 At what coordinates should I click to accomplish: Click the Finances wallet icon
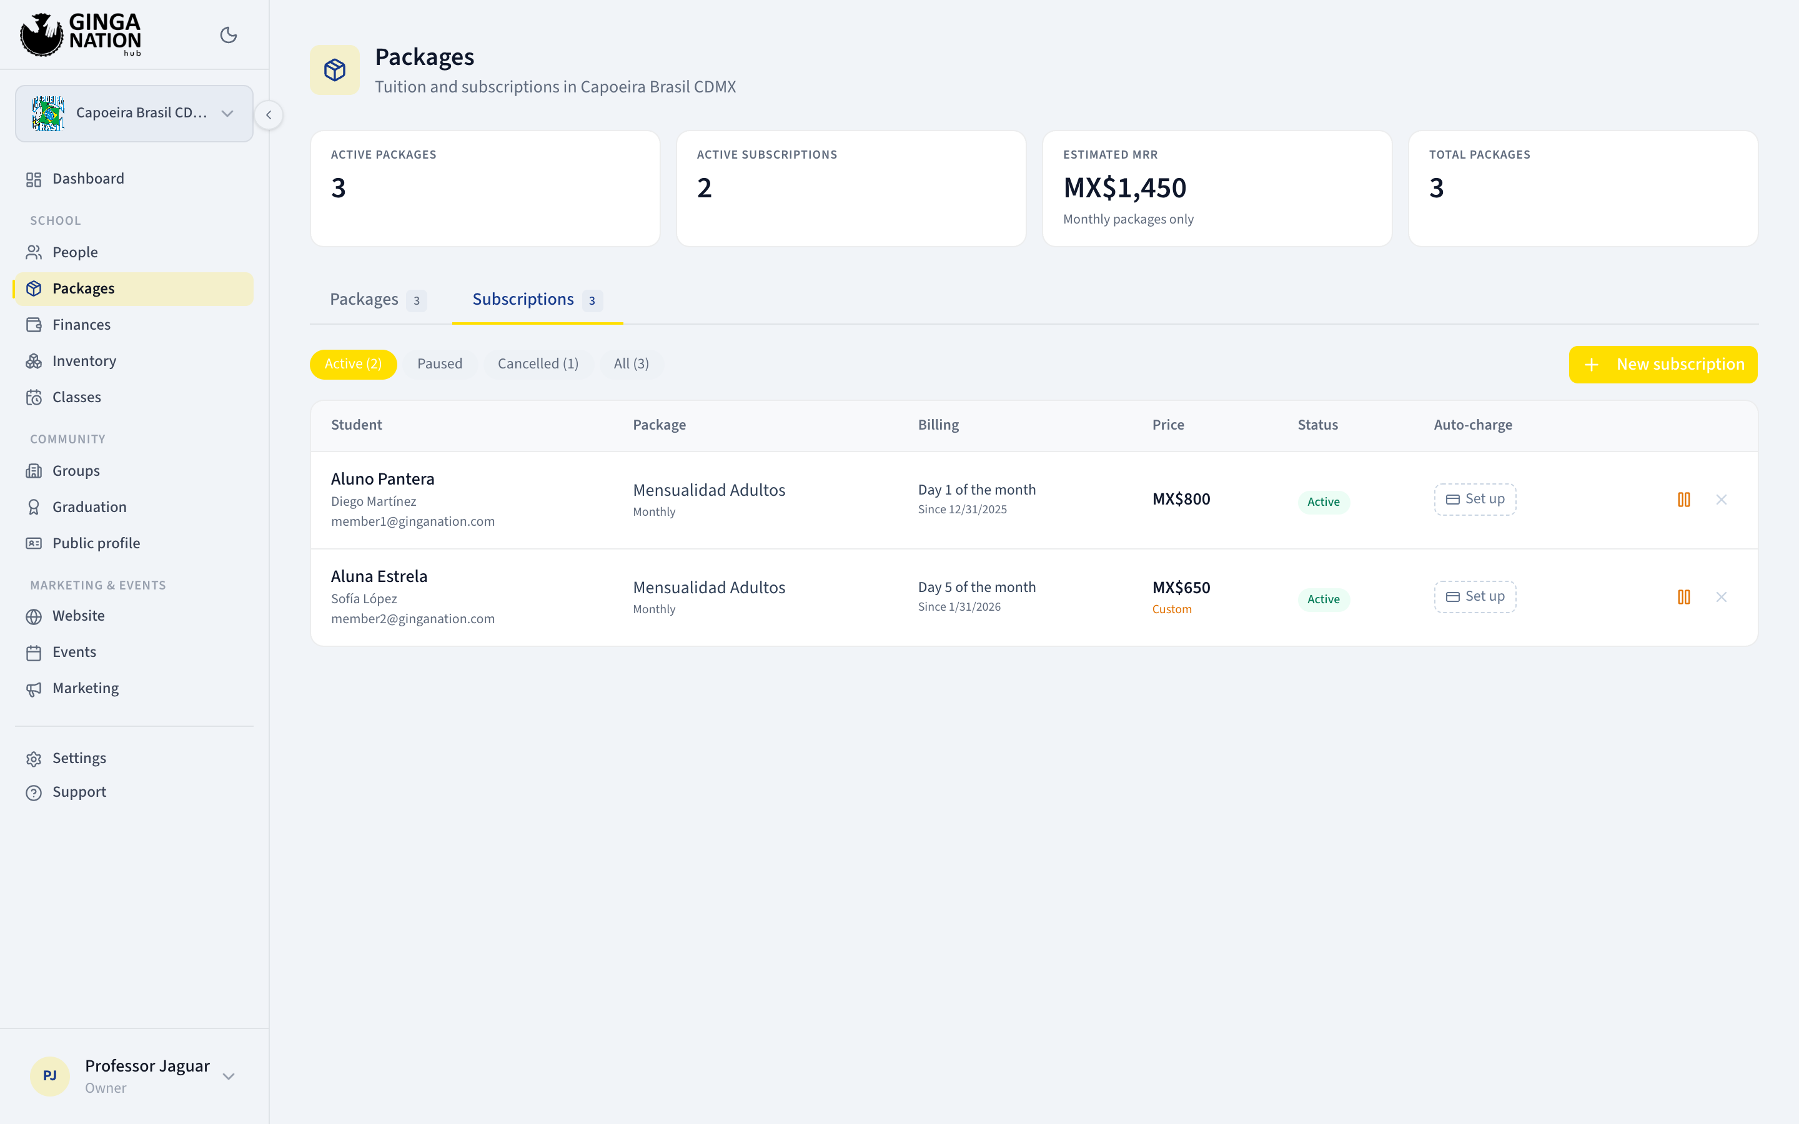tap(34, 325)
